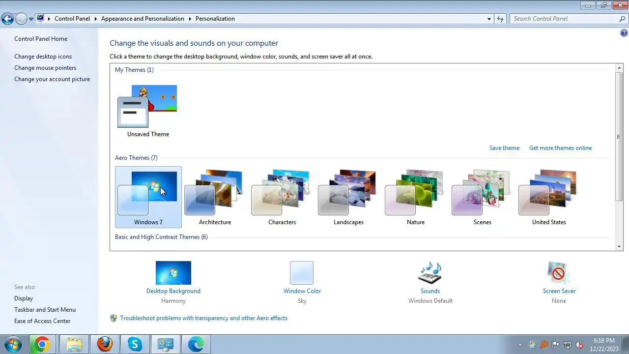Open Troubleshoot problems with transparency link
The height and width of the screenshot is (354, 629).
pyautogui.click(x=204, y=318)
